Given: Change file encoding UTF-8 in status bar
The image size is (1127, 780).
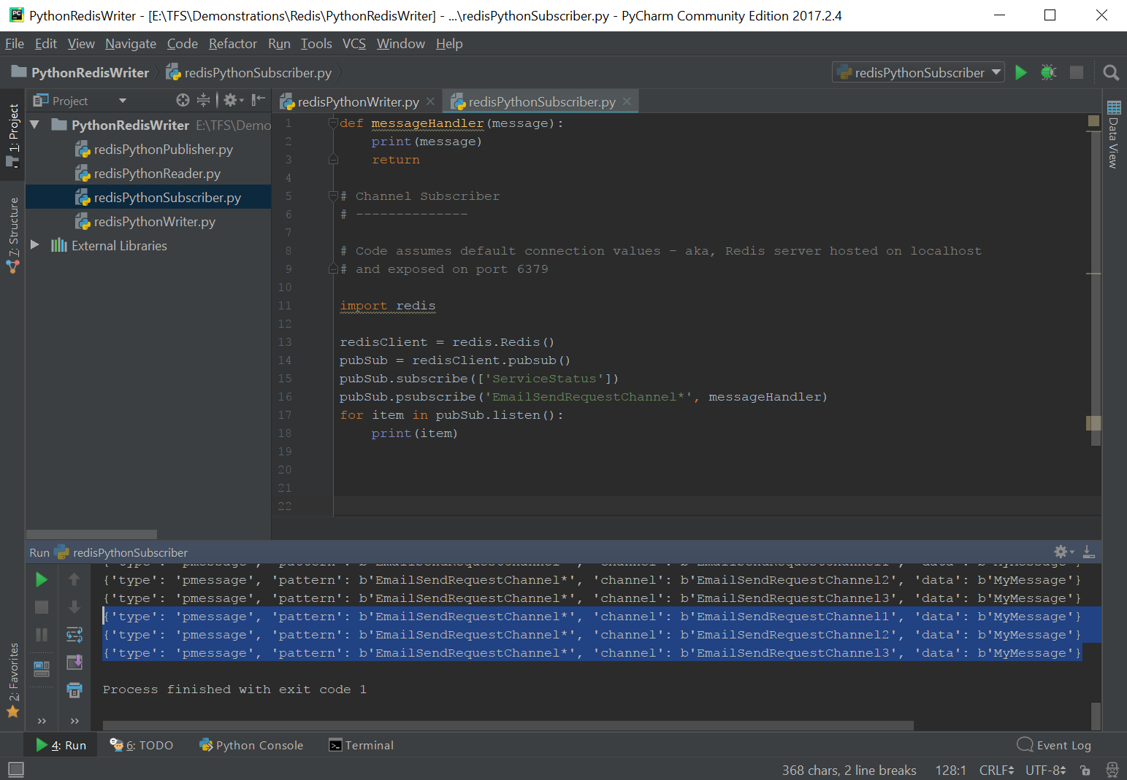Looking at the screenshot, I should pos(1045,771).
